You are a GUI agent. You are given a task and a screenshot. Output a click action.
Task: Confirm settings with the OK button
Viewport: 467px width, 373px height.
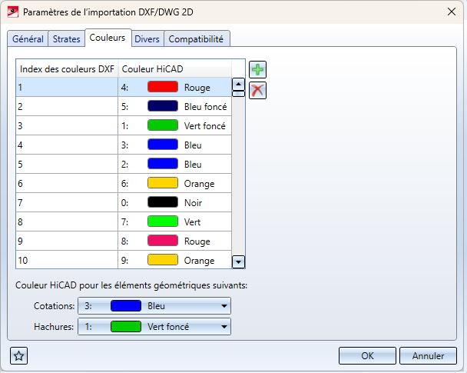[x=367, y=356]
